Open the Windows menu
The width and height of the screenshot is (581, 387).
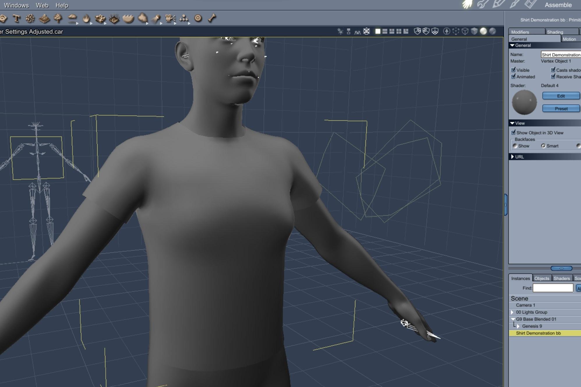[x=16, y=5]
